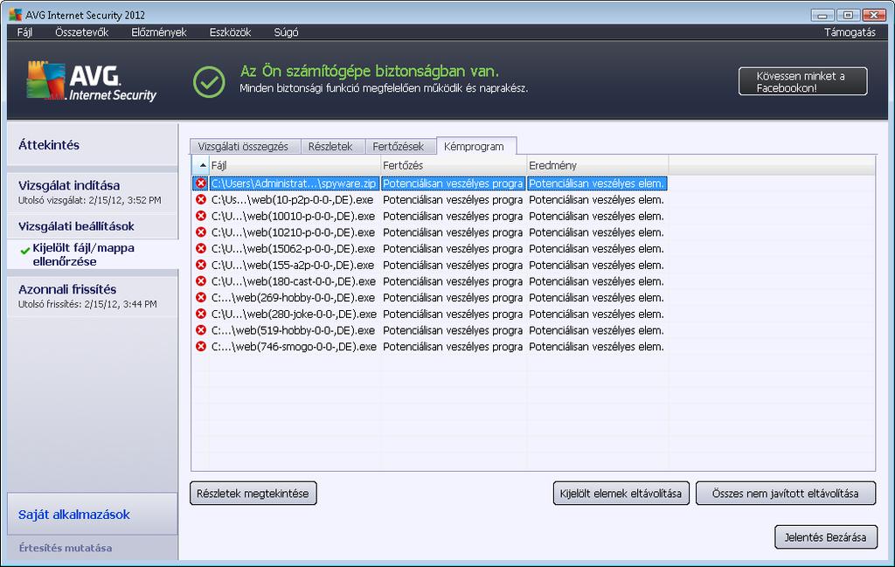The image size is (895, 567).
Task: Click the Fertőzés cell for web(280-joke-0-0-,DE).exe
Action: pyautogui.click(x=454, y=314)
